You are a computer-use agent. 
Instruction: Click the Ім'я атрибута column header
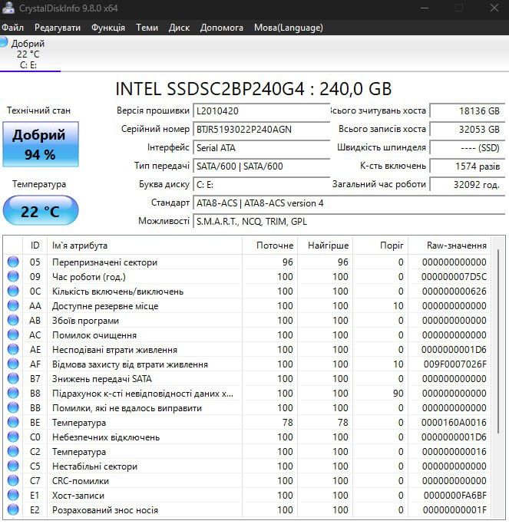coord(144,246)
